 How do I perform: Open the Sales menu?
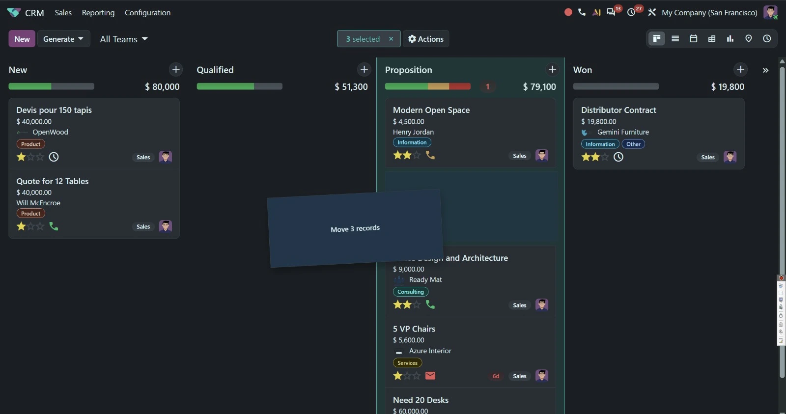click(63, 13)
